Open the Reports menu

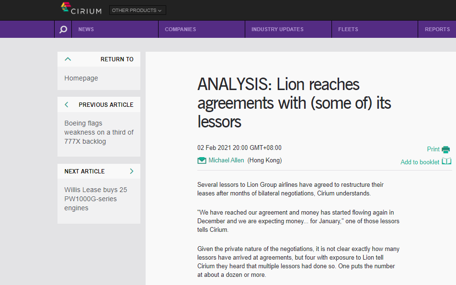437,29
